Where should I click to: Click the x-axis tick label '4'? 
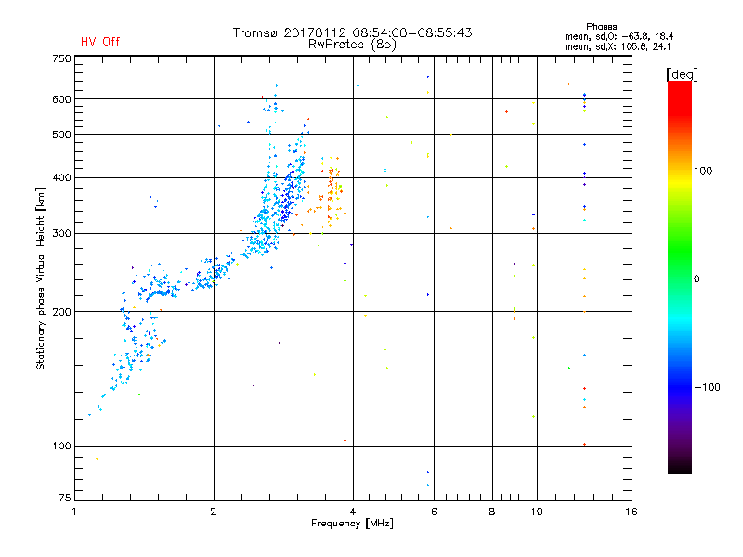click(x=353, y=512)
